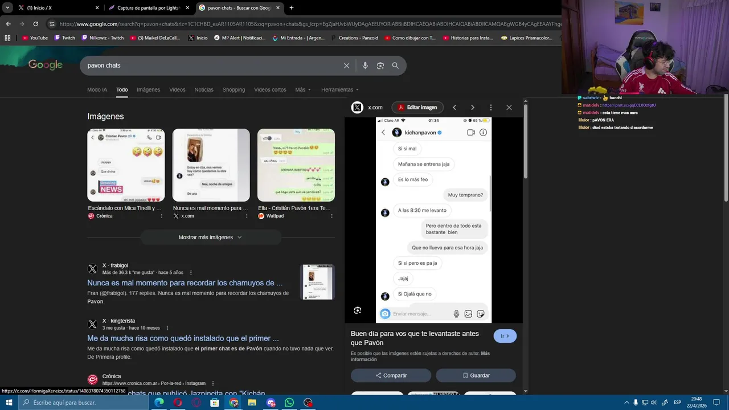
Task: Go back to the previous page in Chrome
Action: pos(8,24)
